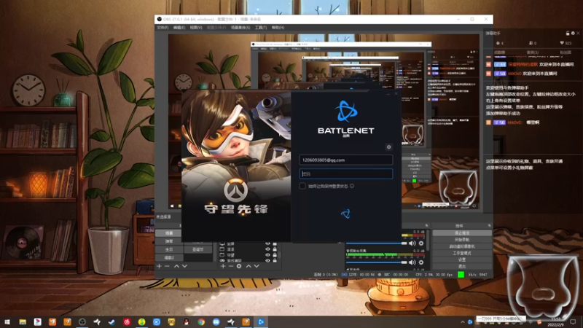583x328 pixels.
Task: Click the 工作室模式 button
Action: [462, 253]
